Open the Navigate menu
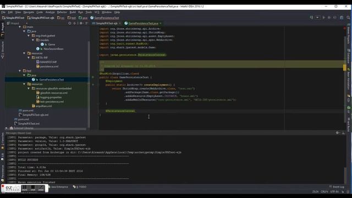This screenshot has width=352, height=198. [29, 12]
